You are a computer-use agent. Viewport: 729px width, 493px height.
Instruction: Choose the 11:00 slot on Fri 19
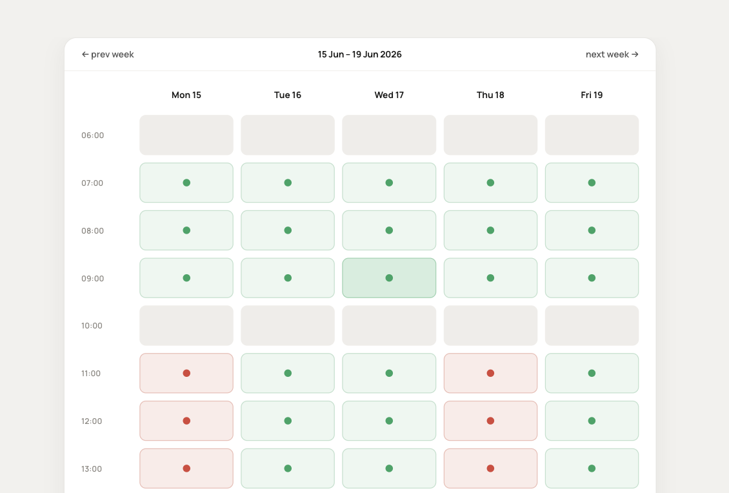(x=592, y=373)
